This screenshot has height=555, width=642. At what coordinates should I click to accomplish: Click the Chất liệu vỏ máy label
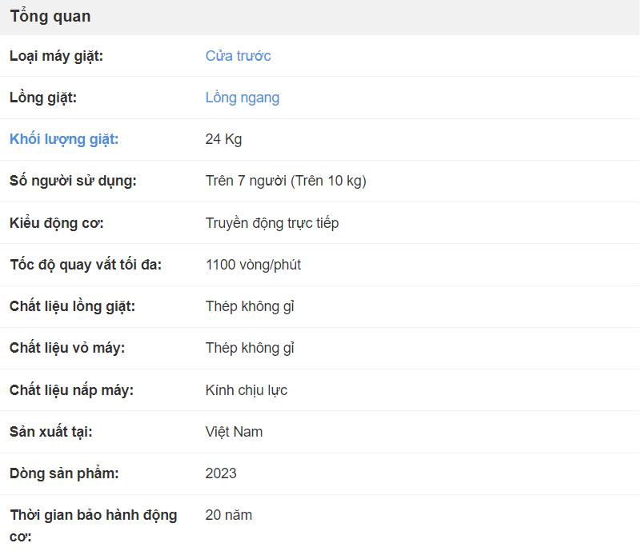67,349
